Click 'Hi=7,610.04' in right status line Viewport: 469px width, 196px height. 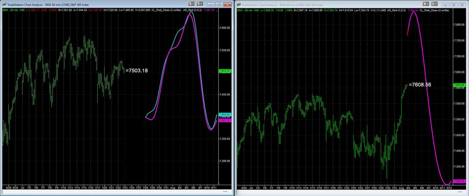[x=346, y=10]
